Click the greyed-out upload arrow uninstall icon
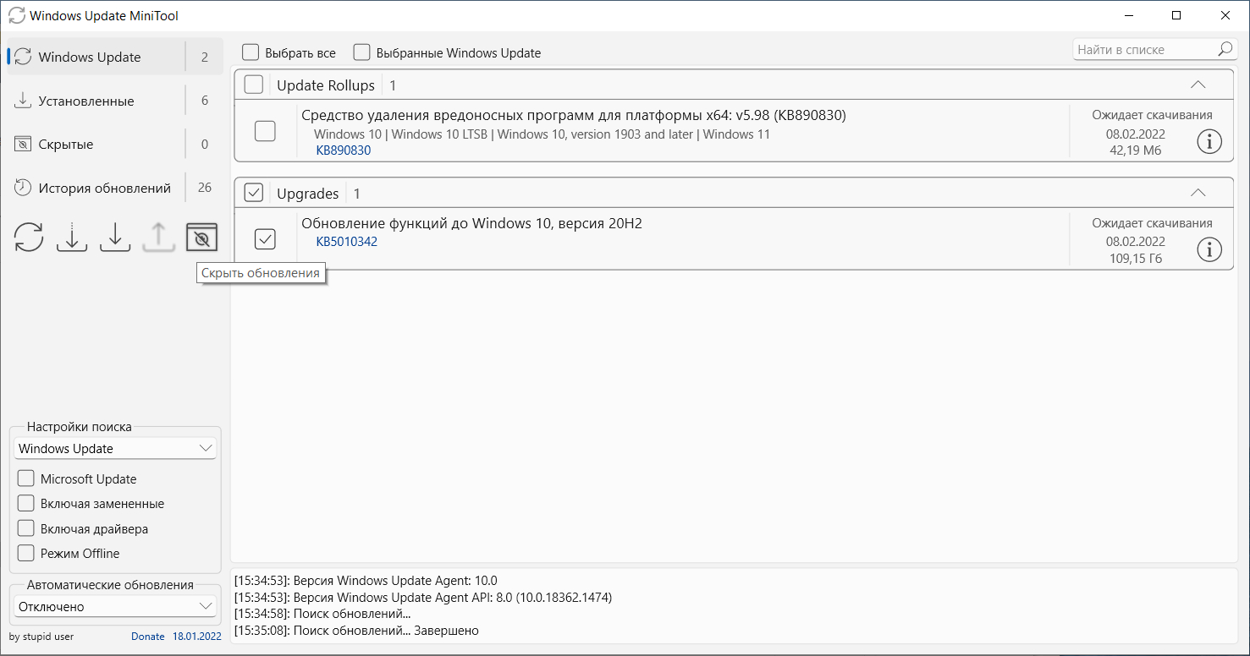Viewport: 1250px width, 656px height. (158, 238)
